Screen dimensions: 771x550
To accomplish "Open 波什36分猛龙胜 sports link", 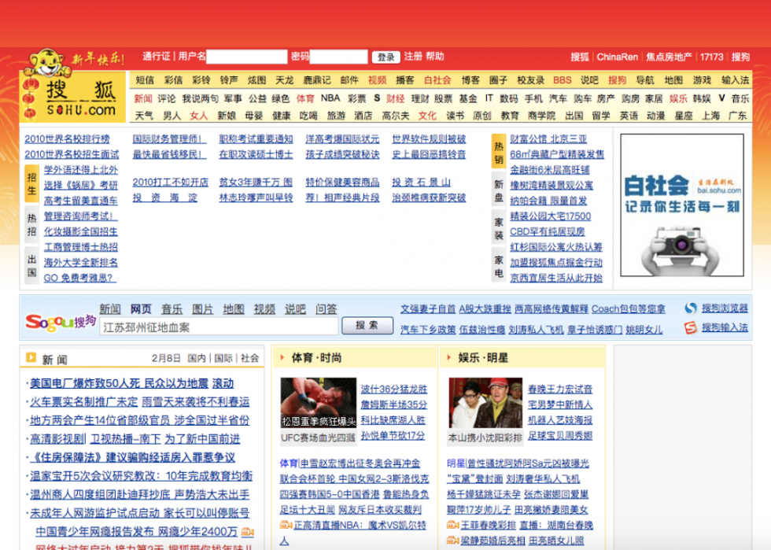I will point(394,389).
